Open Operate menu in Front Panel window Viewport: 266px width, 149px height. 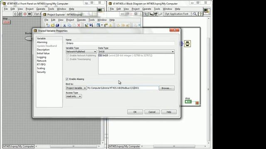pos(41,9)
